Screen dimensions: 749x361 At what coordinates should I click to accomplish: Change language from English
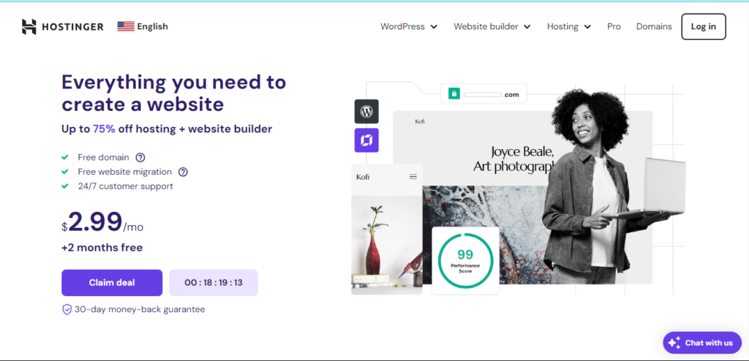click(143, 27)
